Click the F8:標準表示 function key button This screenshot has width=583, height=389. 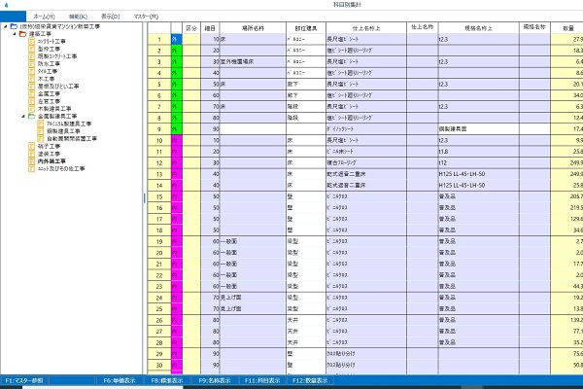[x=167, y=380]
